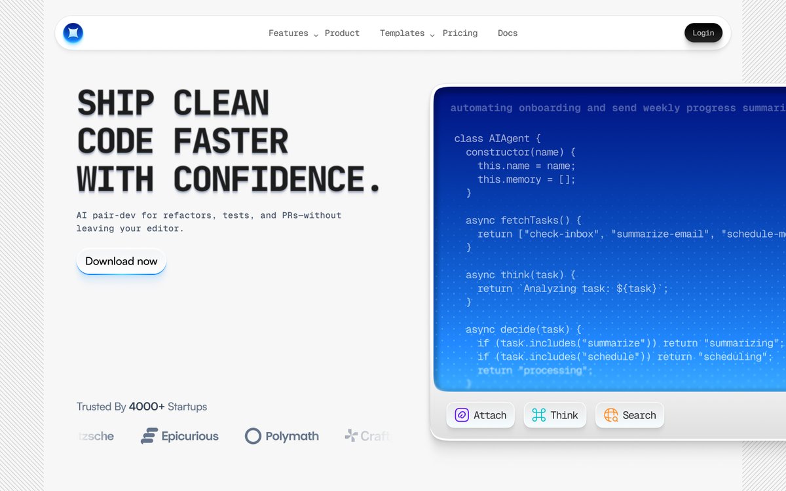Open the Docs link in navbar

tap(508, 33)
